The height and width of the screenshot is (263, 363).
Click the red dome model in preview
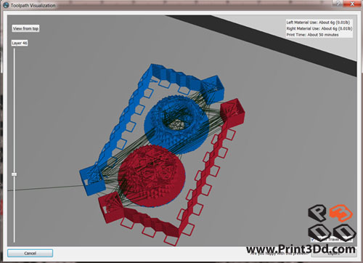[x=152, y=176]
